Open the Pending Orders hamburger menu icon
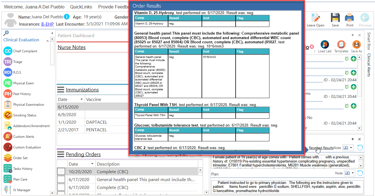Viewport: 375px width, 196px height. click(x=61, y=154)
